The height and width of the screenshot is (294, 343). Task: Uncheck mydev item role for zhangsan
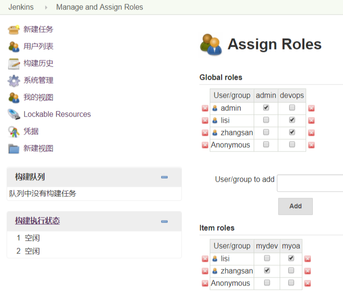point(267,270)
